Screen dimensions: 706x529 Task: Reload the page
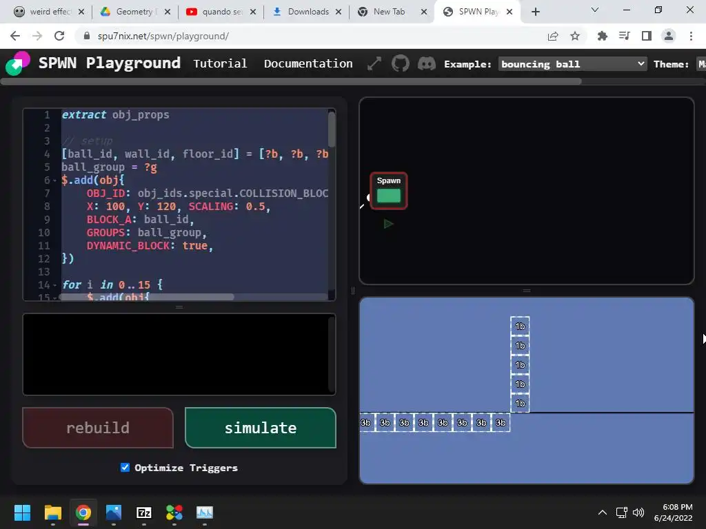pos(59,36)
